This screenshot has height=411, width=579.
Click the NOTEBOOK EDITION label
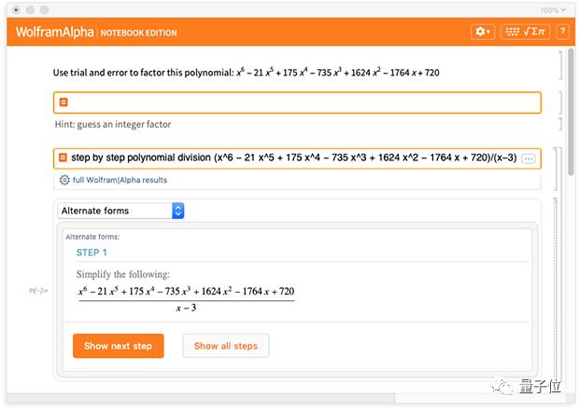(x=139, y=33)
